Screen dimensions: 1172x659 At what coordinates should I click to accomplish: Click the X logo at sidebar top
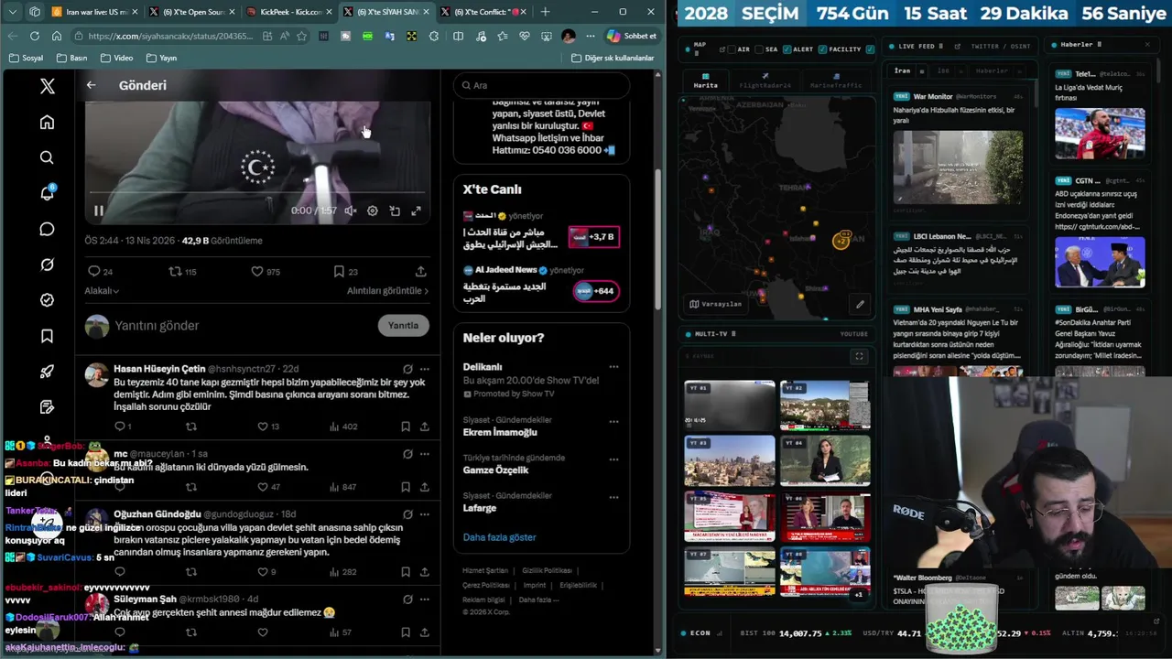(48, 86)
